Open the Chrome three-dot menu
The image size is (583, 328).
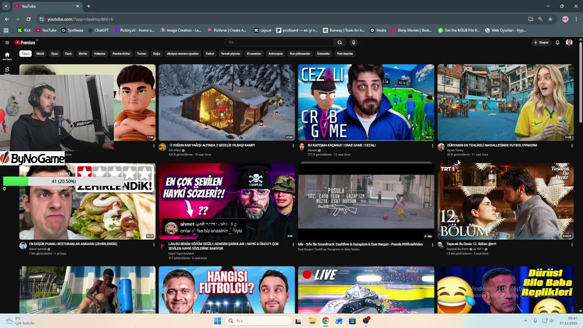pyautogui.click(x=577, y=19)
